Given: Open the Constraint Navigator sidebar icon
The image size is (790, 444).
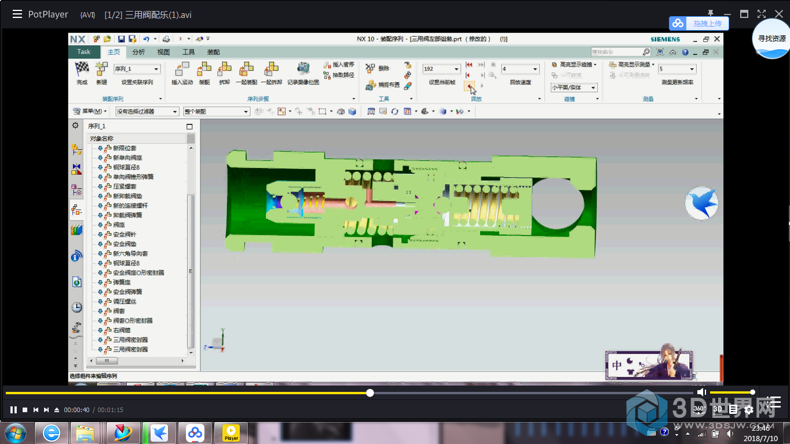Looking at the screenshot, I should (76, 169).
